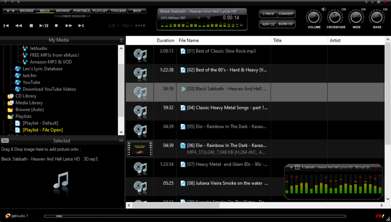
Task: Skip to next track
Action: click(81, 26)
